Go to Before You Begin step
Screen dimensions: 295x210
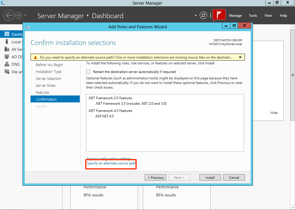(49, 65)
